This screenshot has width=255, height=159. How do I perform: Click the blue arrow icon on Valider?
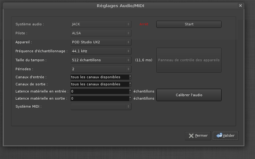pos(219,135)
